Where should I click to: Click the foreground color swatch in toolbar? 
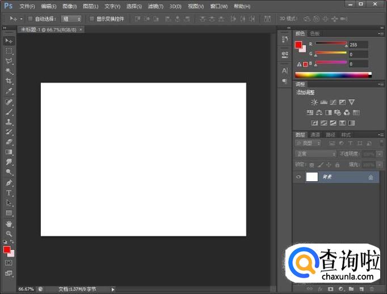tap(7, 249)
